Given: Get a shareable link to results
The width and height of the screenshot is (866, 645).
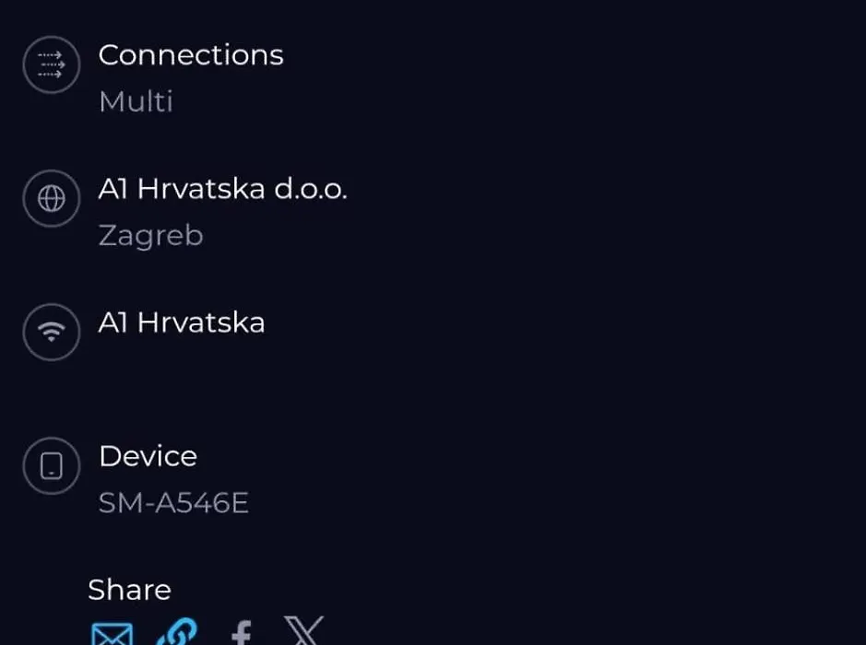Looking at the screenshot, I should 177,632.
